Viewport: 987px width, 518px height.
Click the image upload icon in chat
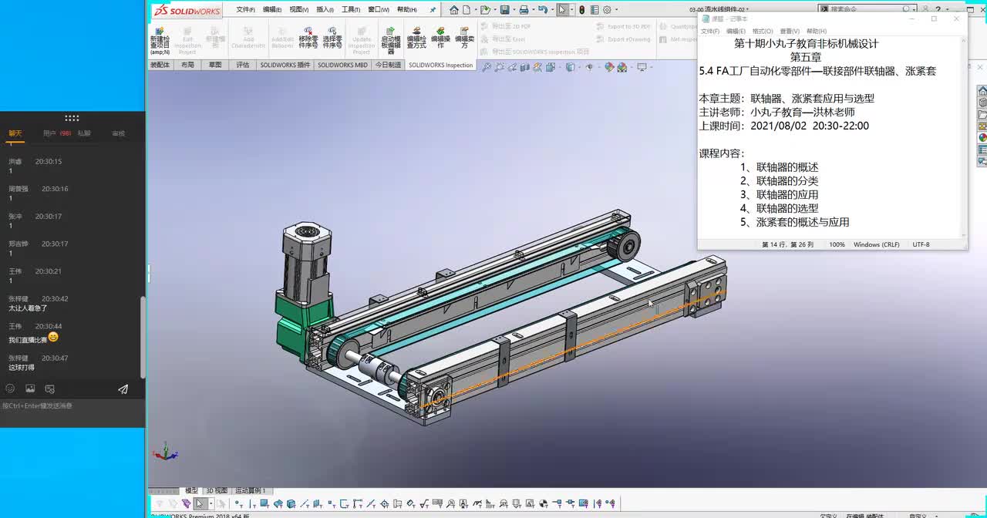click(30, 389)
